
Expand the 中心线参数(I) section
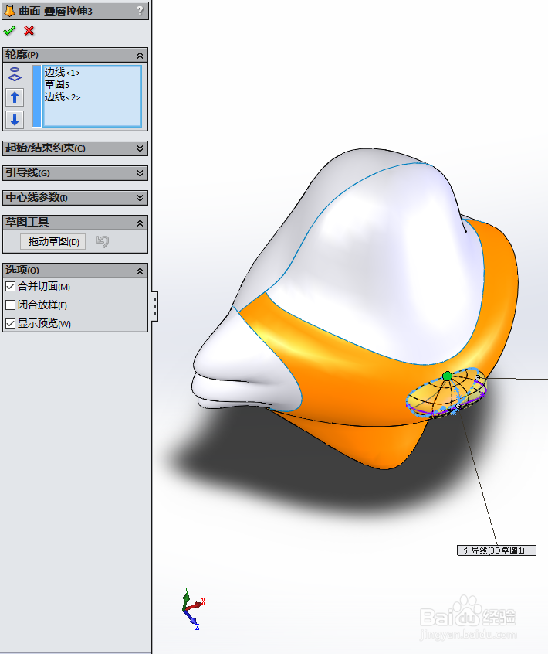tap(140, 198)
